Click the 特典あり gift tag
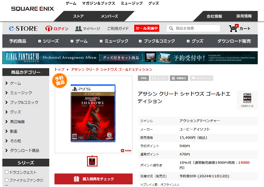Screen dimensions: 264x187 point(179,78)
